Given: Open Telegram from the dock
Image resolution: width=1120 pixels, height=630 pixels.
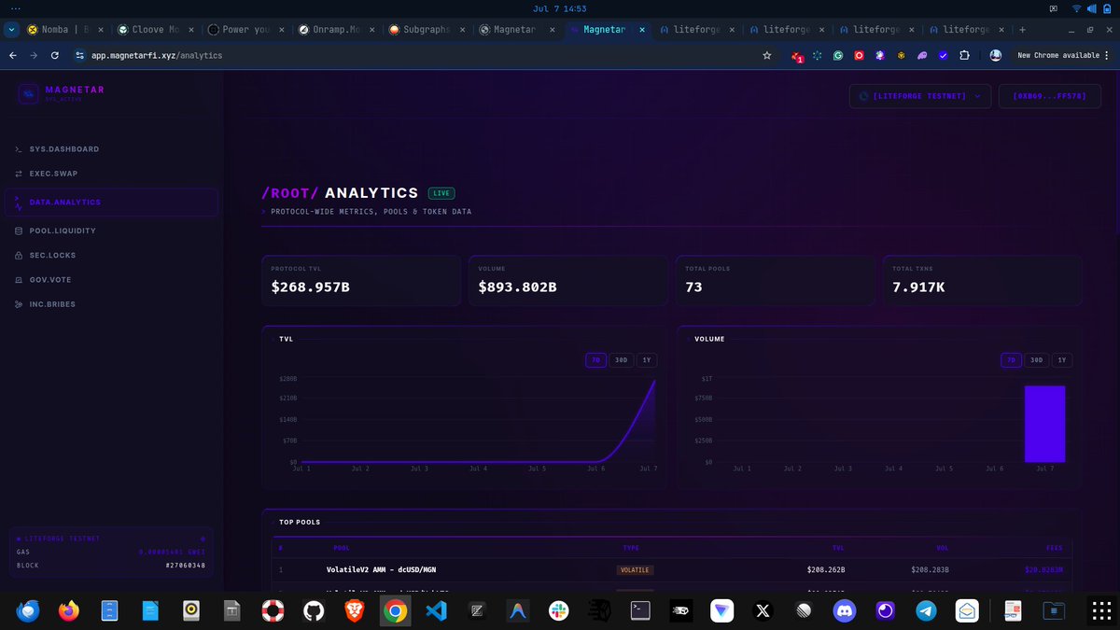Looking at the screenshot, I should point(926,610).
